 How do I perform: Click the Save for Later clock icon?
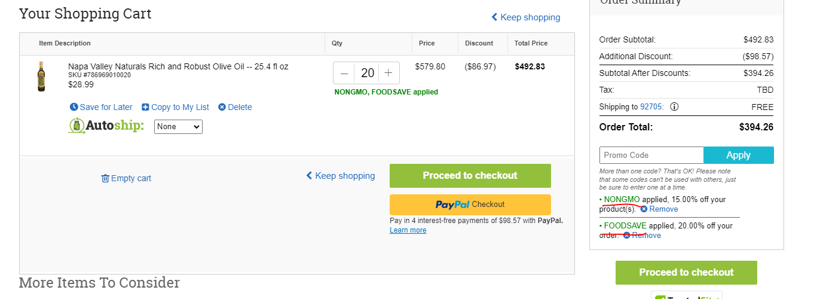(74, 107)
